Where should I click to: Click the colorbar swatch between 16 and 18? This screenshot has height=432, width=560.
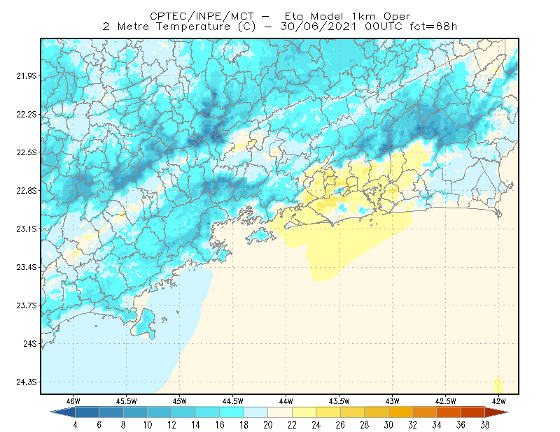coord(232,412)
